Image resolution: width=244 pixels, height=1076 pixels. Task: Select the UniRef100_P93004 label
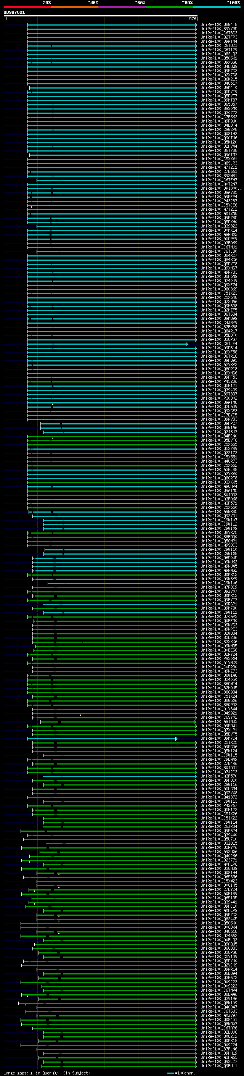pyautogui.click(x=219, y=659)
